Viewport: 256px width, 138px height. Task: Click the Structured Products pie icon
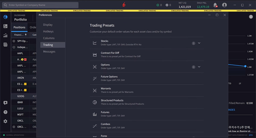click(95, 102)
